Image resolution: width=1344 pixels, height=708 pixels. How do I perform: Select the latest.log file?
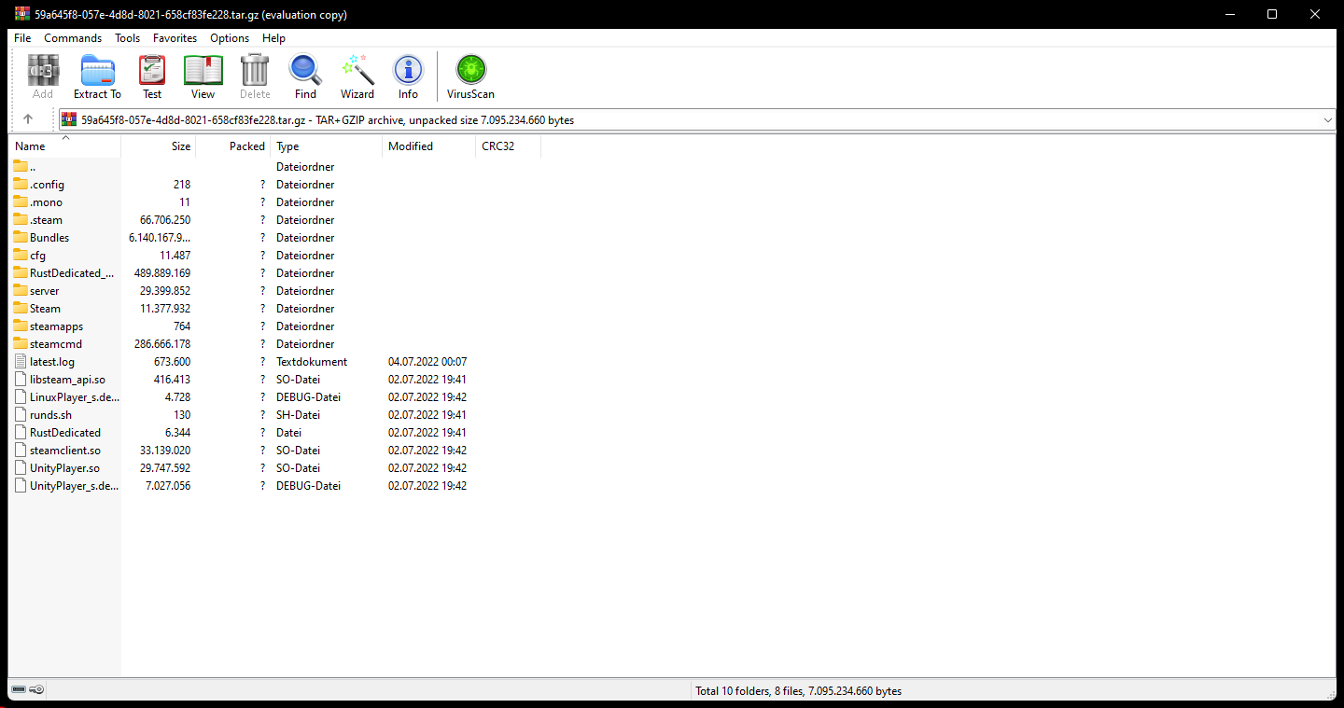(52, 362)
